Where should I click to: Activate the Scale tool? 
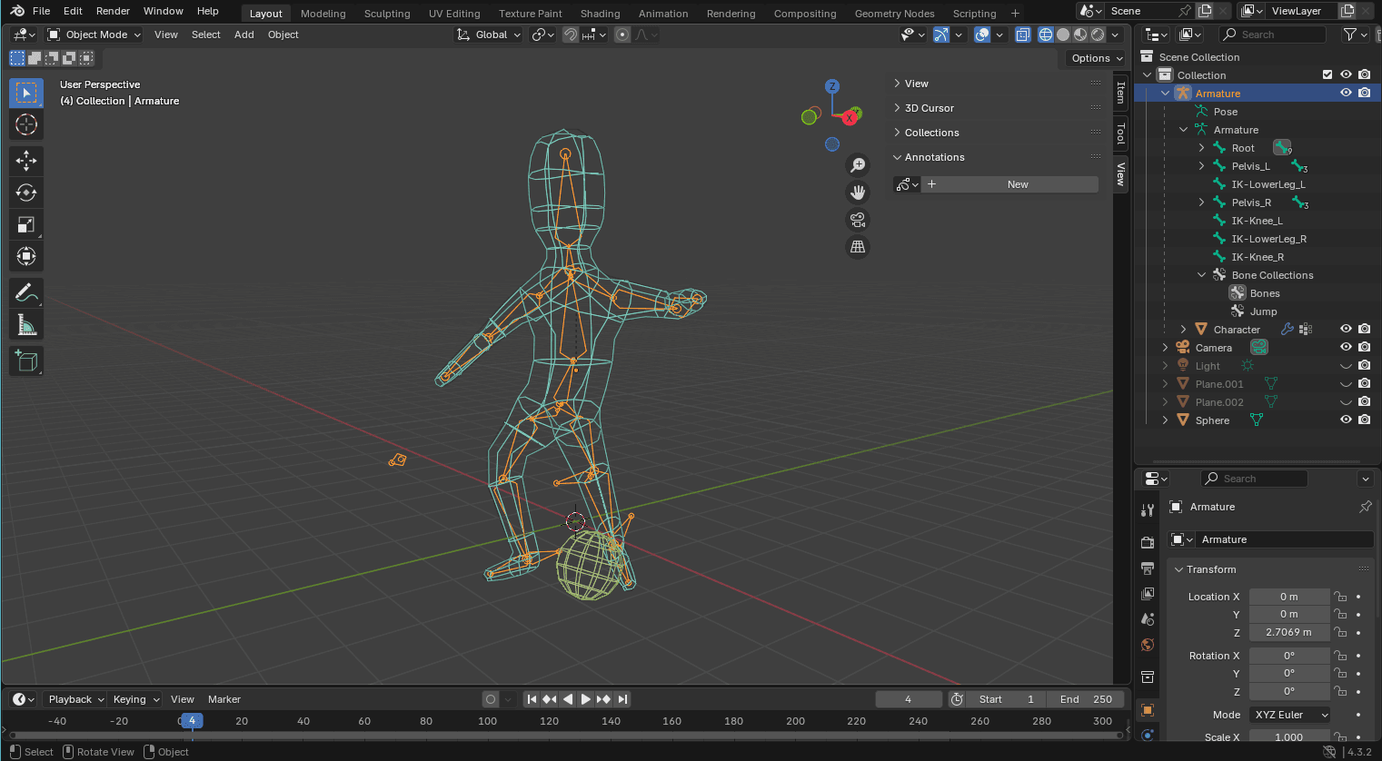pos(25,224)
